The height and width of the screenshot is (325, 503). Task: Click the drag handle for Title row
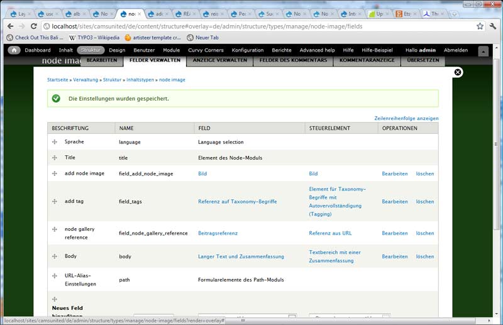tap(55, 158)
